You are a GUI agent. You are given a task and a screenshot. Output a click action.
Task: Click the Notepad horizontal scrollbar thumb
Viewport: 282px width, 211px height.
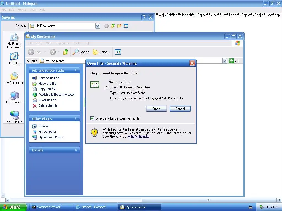pos(209,200)
